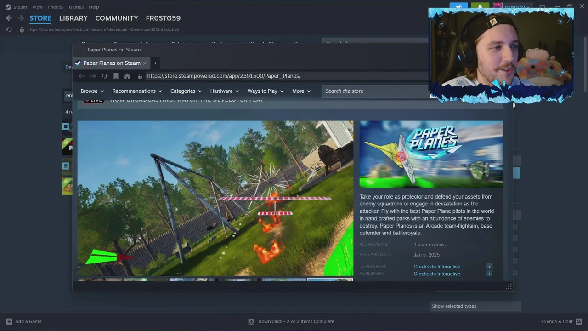
Task: Click the game description paragraph
Action: coord(427,215)
